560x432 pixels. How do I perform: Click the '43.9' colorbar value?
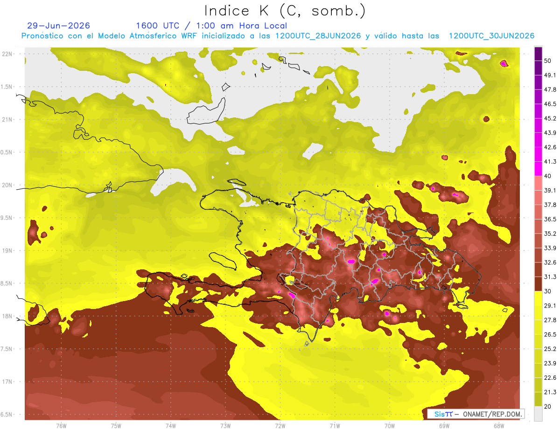(x=550, y=133)
